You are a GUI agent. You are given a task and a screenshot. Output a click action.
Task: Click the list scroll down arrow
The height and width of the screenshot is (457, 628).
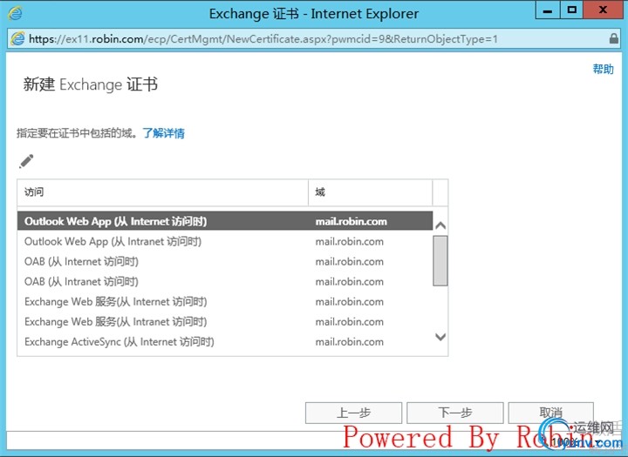click(440, 337)
